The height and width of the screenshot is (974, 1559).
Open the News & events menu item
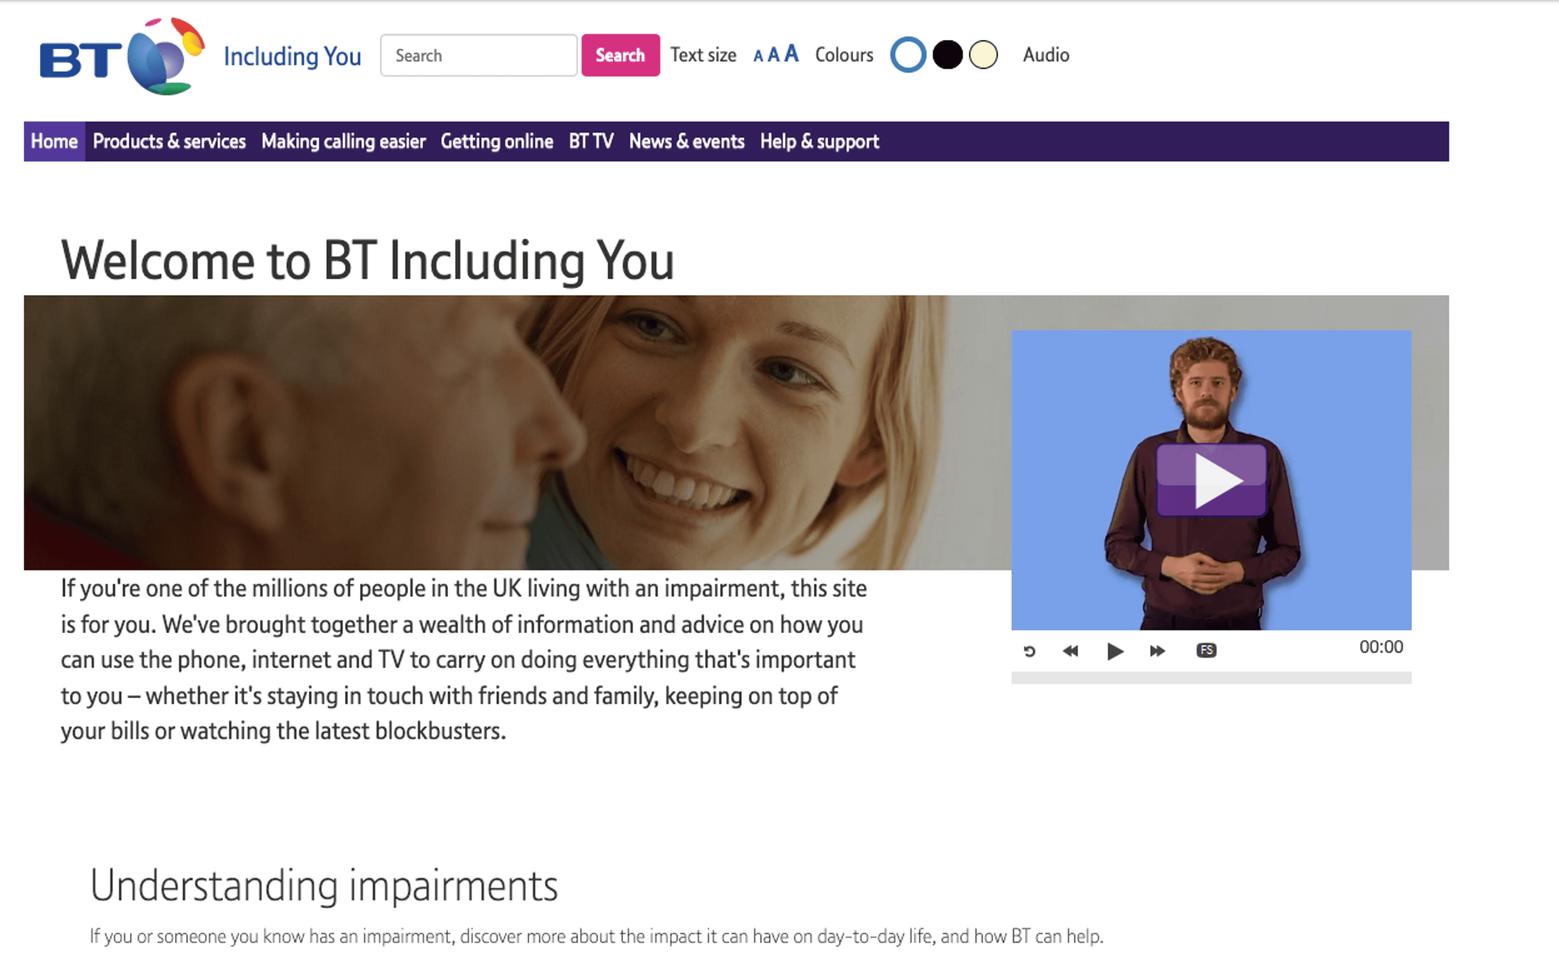[x=687, y=141]
